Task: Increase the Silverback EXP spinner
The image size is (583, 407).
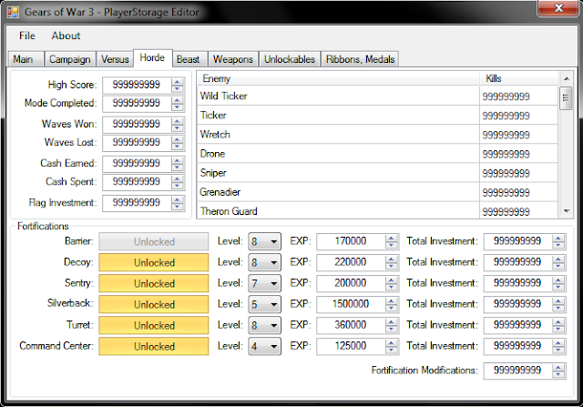Action: [392, 301]
